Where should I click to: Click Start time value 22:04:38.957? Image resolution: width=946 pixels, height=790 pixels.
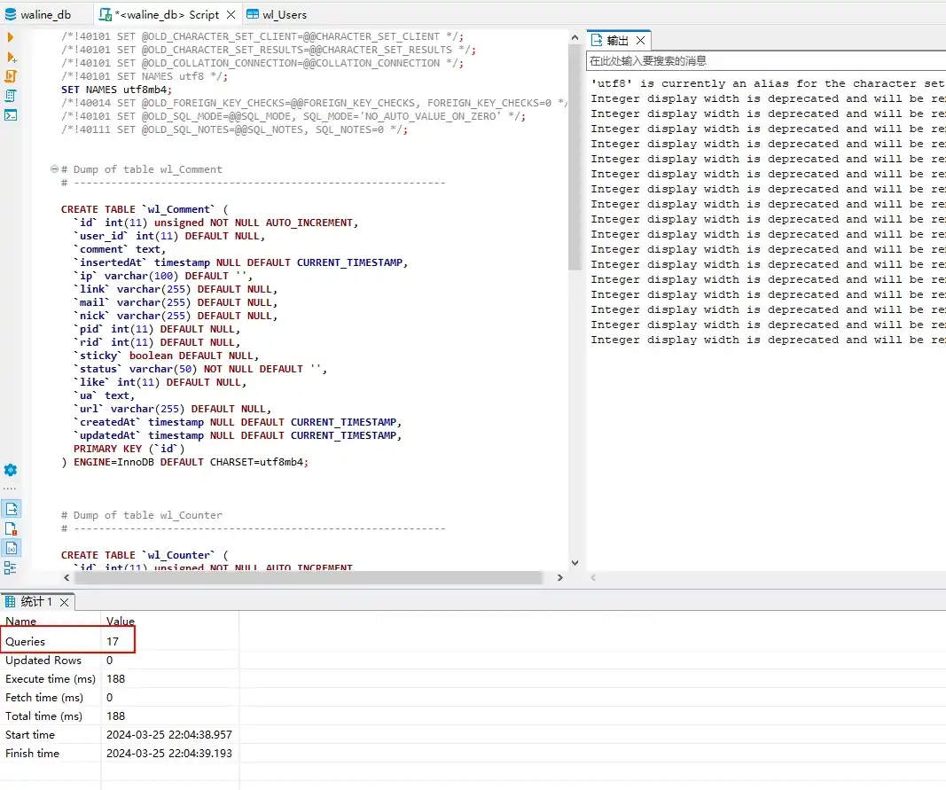[169, 734]
